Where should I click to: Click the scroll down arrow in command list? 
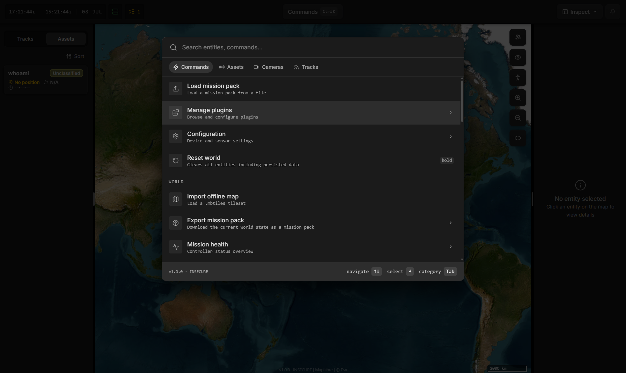click(462, 260)
